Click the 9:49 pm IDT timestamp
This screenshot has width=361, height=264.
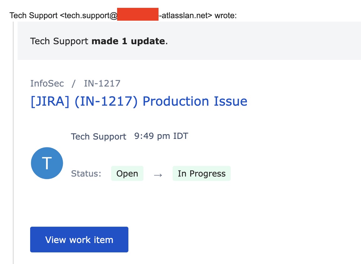click(x=161, y=136)
